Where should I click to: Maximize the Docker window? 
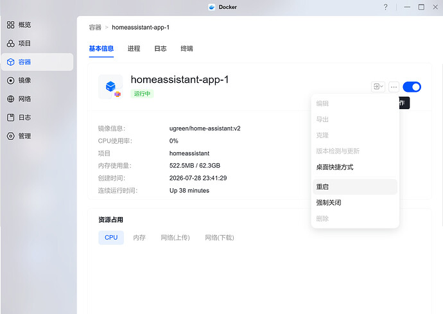click(x=421, y=7)
